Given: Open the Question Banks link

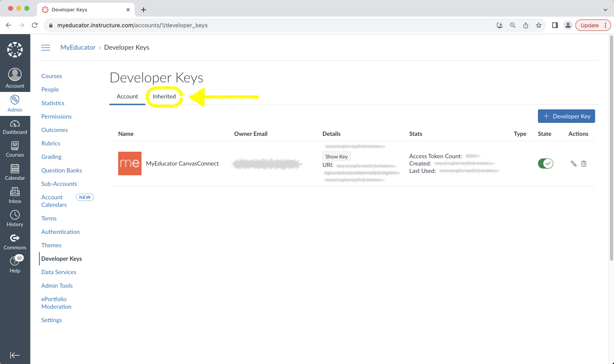Looking at the screenshot, I should pyautogui.click(x=61, y=170).
